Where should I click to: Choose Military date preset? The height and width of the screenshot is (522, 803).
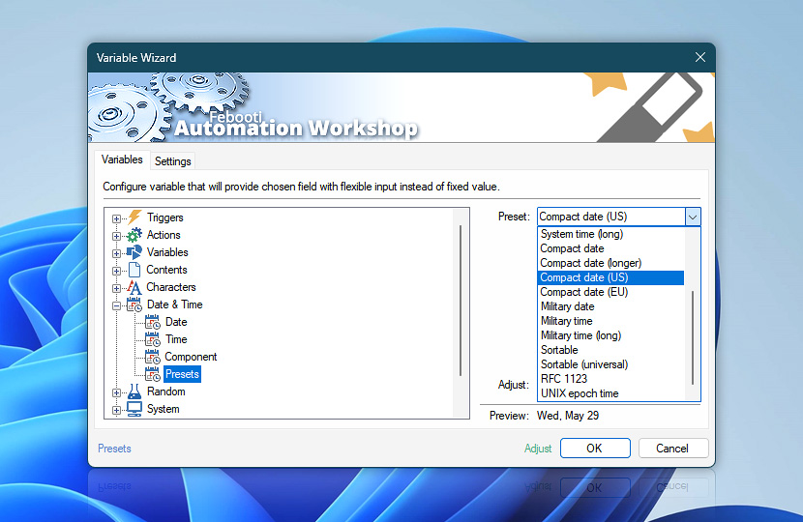611,306
